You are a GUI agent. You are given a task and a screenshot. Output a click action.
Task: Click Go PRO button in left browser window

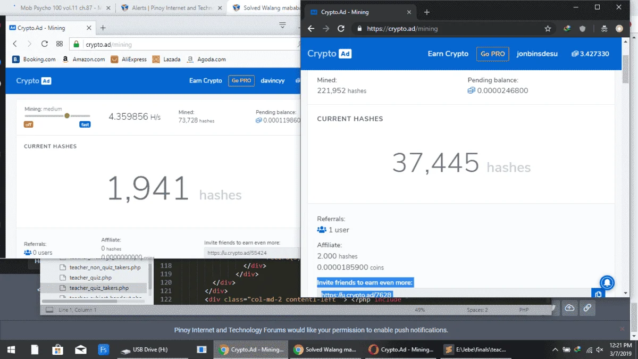[241, 81]
